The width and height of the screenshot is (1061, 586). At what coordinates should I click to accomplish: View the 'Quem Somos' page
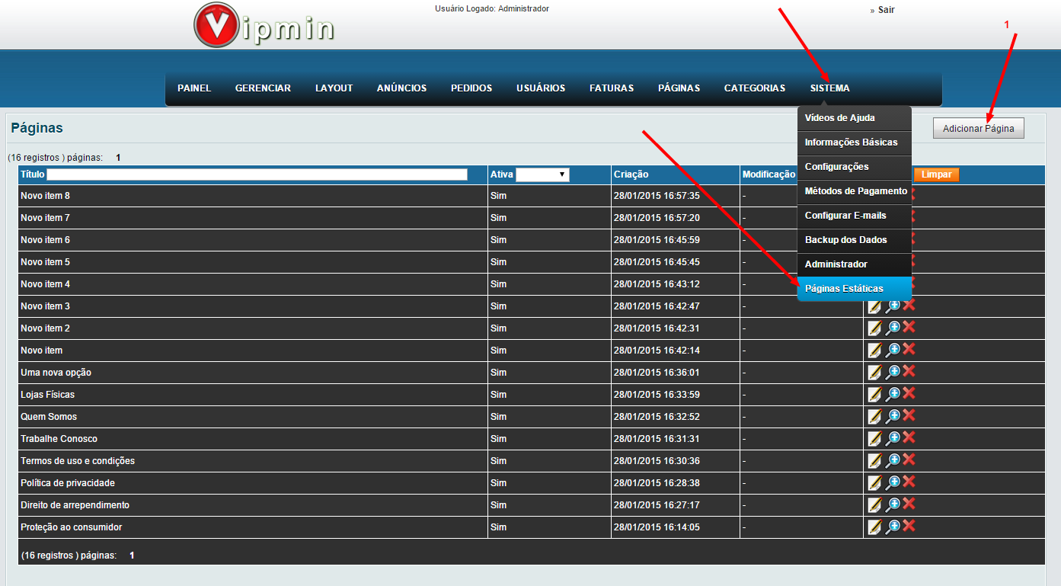[892, 417]
